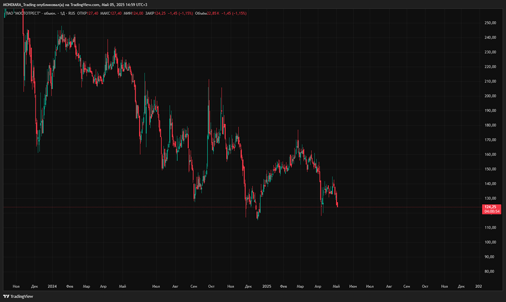Click the ОТКР open value 127,40
The height and width of the screenshot is (302, 506).
click(93, 13)
